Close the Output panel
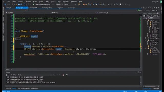The image size is (164, 92). tap(141, 72)
